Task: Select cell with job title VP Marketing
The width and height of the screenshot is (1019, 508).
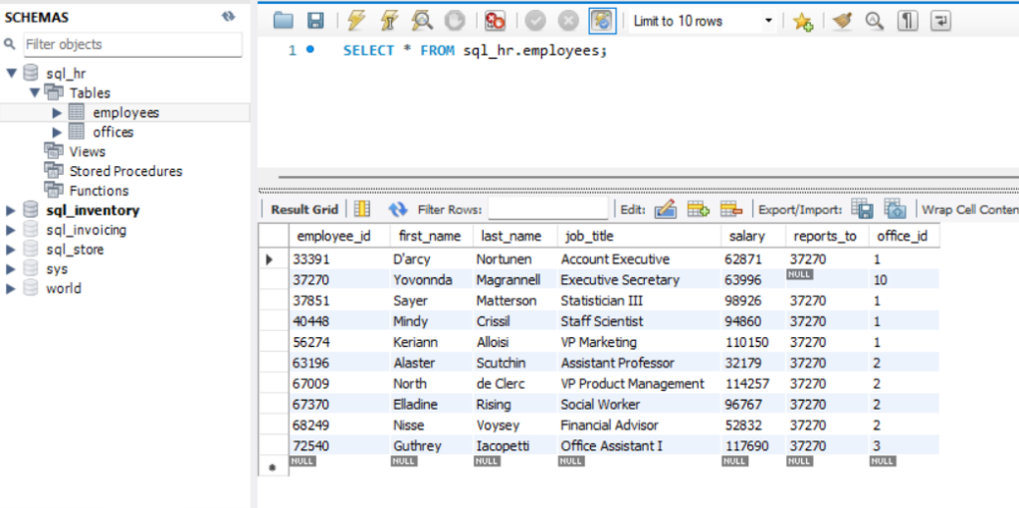Action: (639, 342)
